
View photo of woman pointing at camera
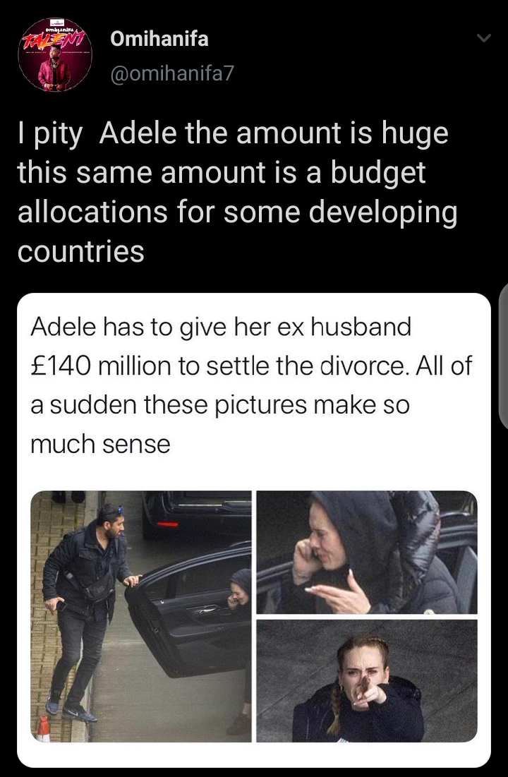[x=367, y=680]
